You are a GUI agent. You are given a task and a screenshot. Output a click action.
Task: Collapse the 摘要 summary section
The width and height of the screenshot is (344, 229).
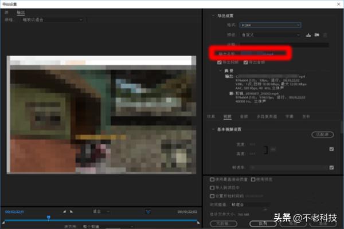[220, 70]
